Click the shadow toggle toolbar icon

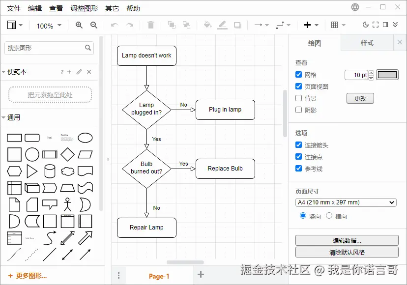click(x=237, y=25)
